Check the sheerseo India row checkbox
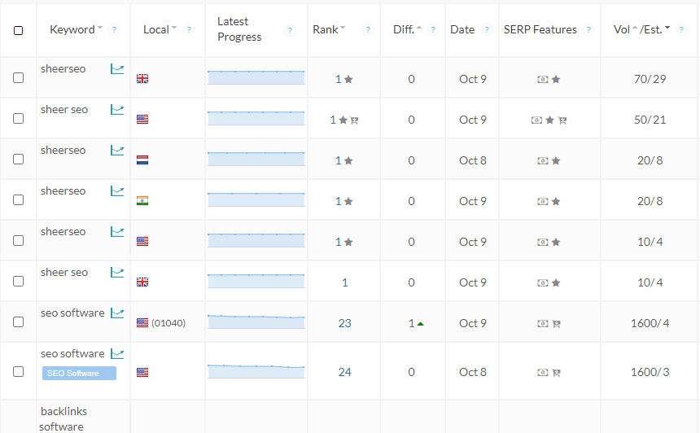The image size is (700, 433). [x=18, y=199]
